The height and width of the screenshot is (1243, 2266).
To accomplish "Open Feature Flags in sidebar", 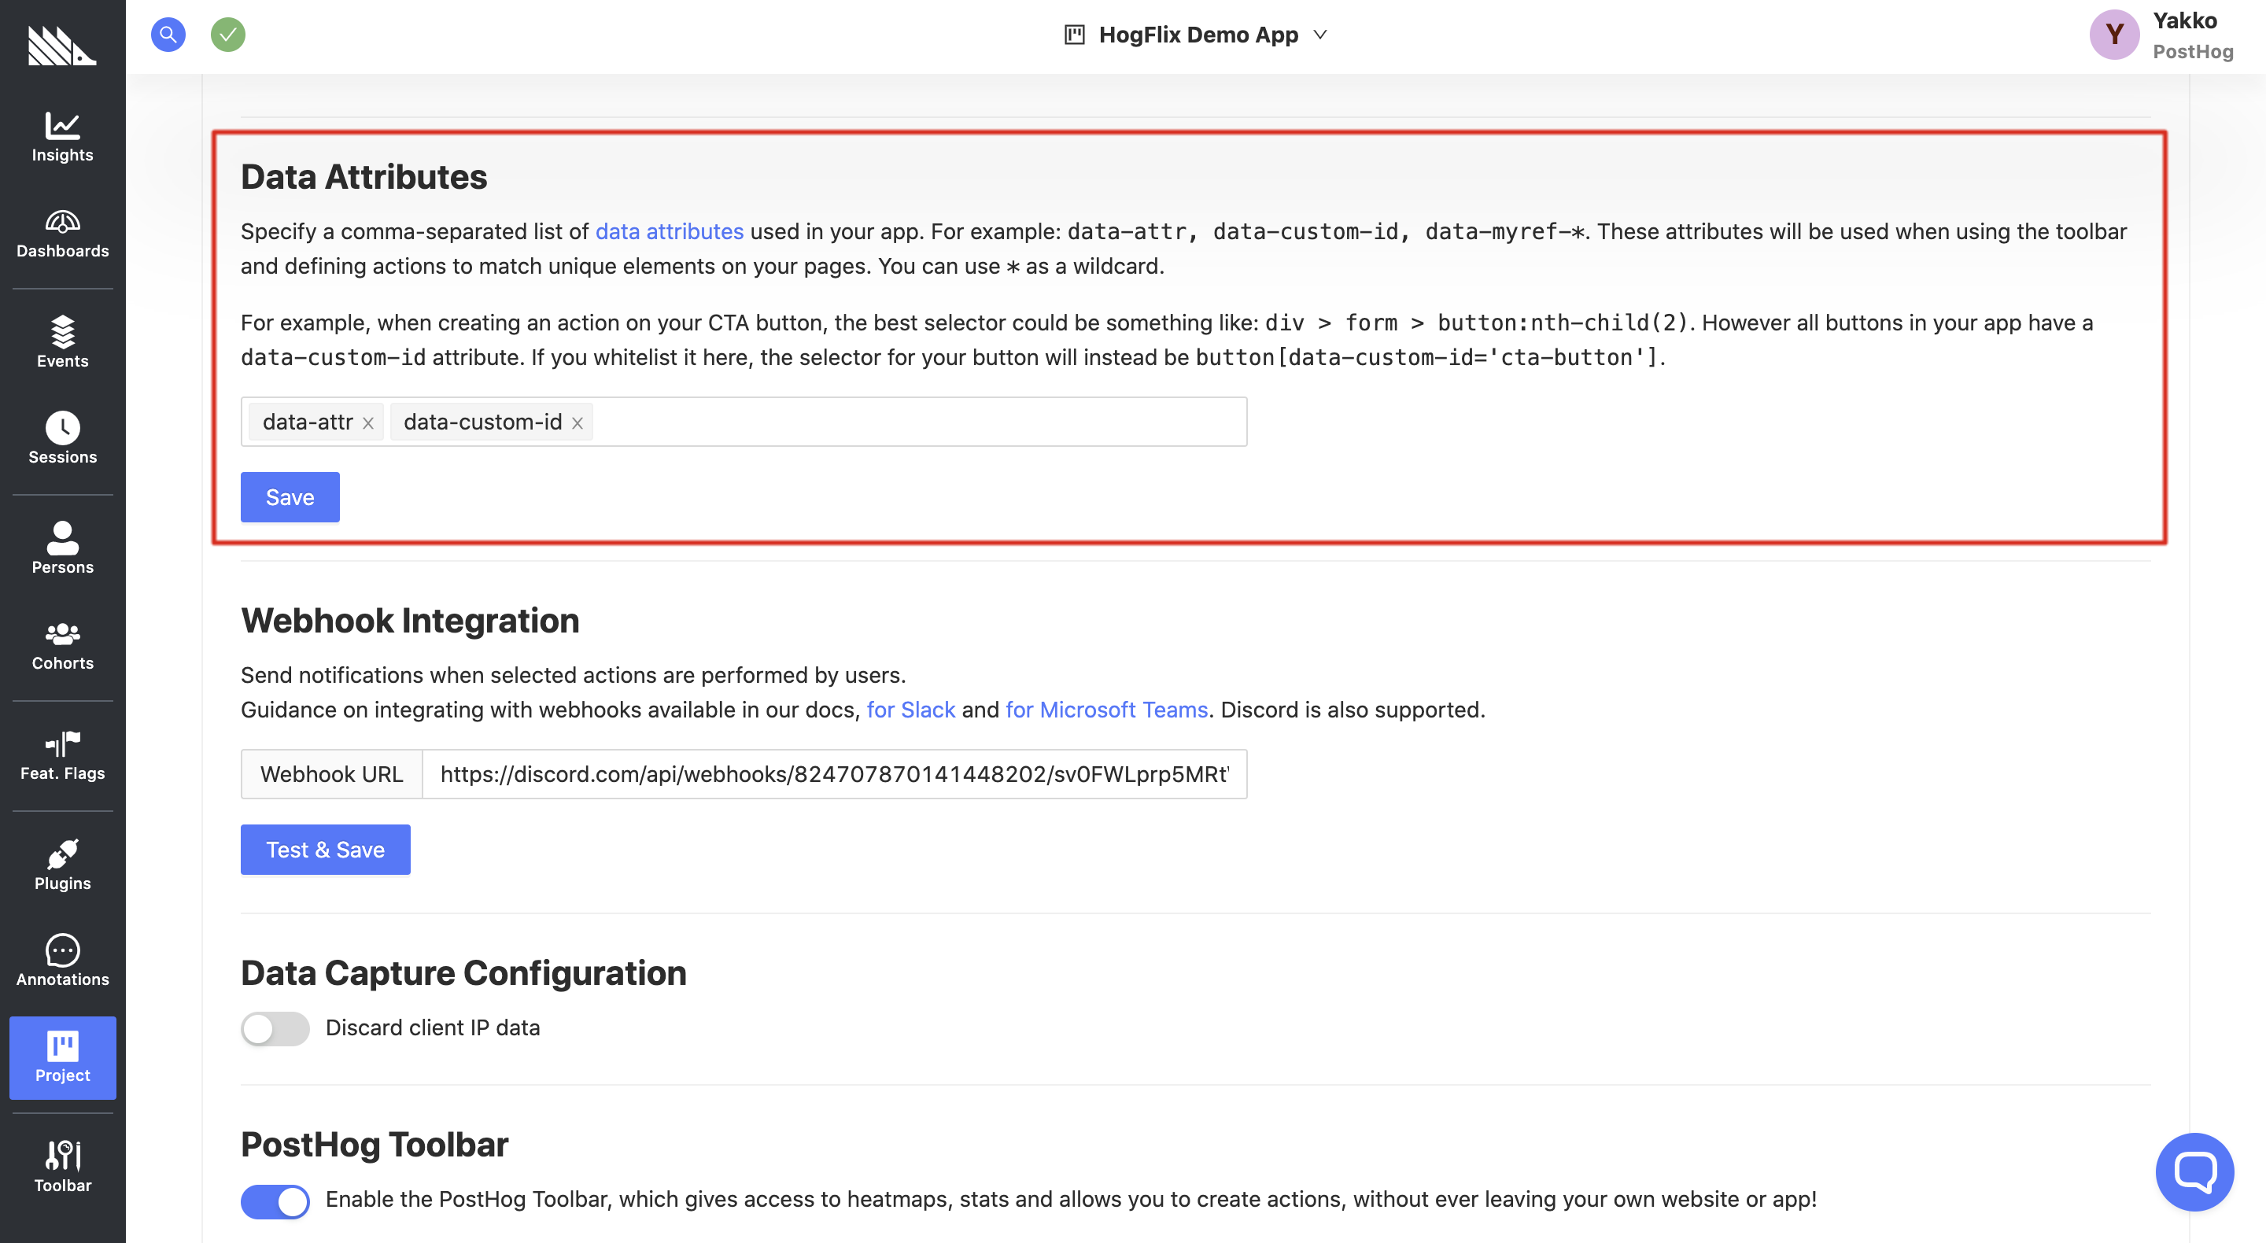I will [x=62, y=754].
